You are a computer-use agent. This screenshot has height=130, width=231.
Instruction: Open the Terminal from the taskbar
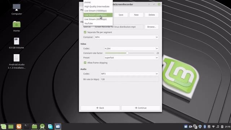click(27, 126)
